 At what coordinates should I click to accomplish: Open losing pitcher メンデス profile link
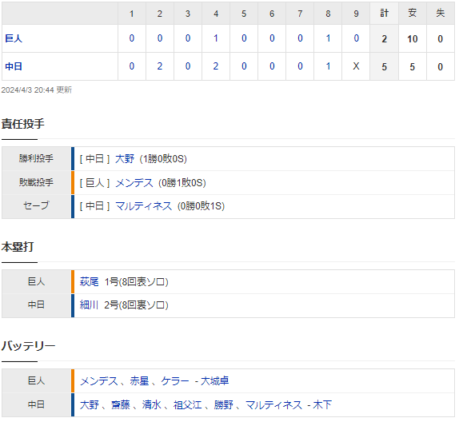click(x=134, y=183)
